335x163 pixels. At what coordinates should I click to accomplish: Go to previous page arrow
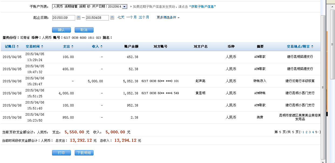[301, 132]
